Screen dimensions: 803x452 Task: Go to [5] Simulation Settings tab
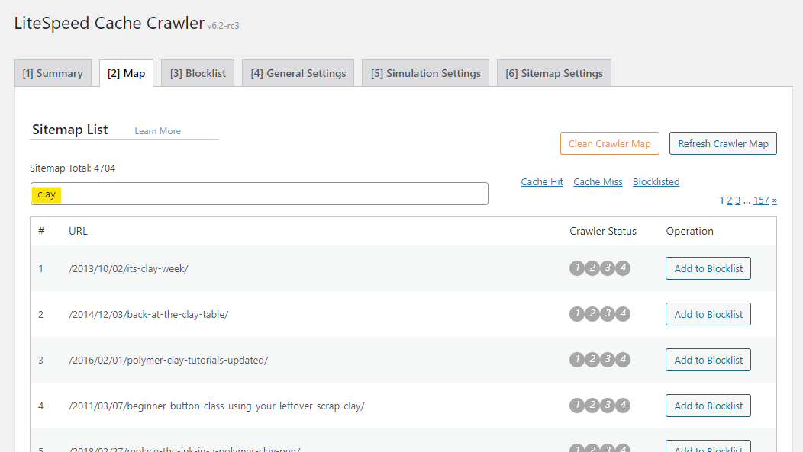coord(426,73)
